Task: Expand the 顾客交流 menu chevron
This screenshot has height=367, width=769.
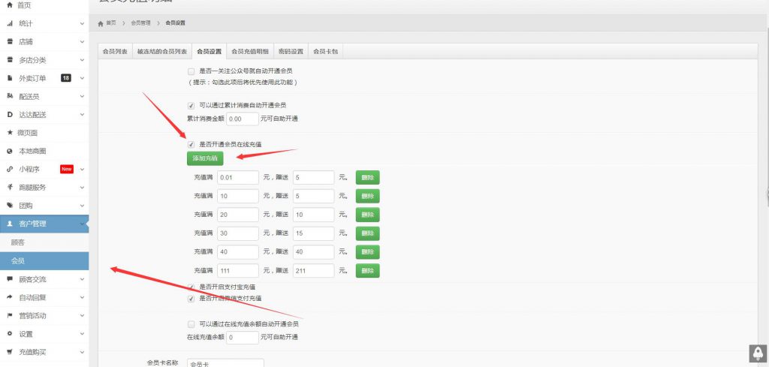Action: coord(82,279)
